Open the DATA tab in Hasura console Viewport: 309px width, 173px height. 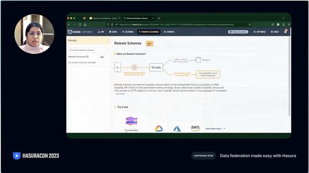113,32
